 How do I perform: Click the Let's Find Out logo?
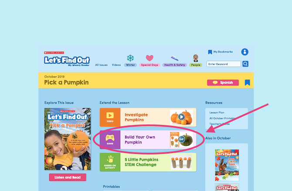(67, 59)
